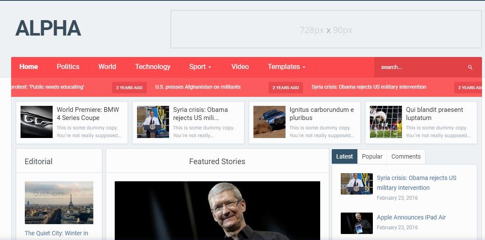Open the Technology section
Screen dimensions: 485x240
(152, 66)
